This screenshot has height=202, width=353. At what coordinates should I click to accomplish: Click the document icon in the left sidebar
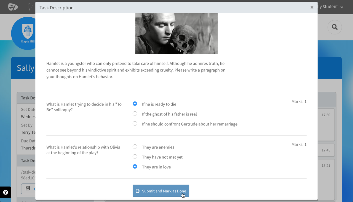pos(27,188)
